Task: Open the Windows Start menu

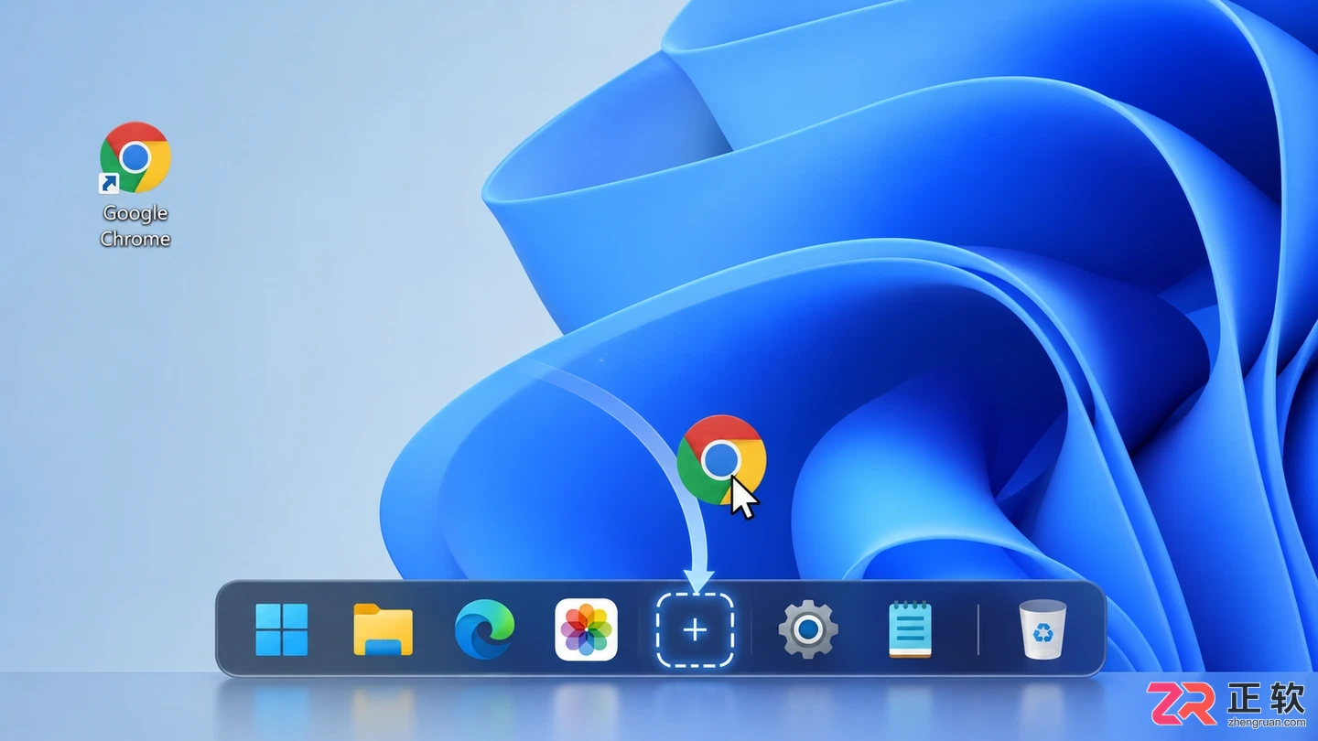Action: [281, 629]
